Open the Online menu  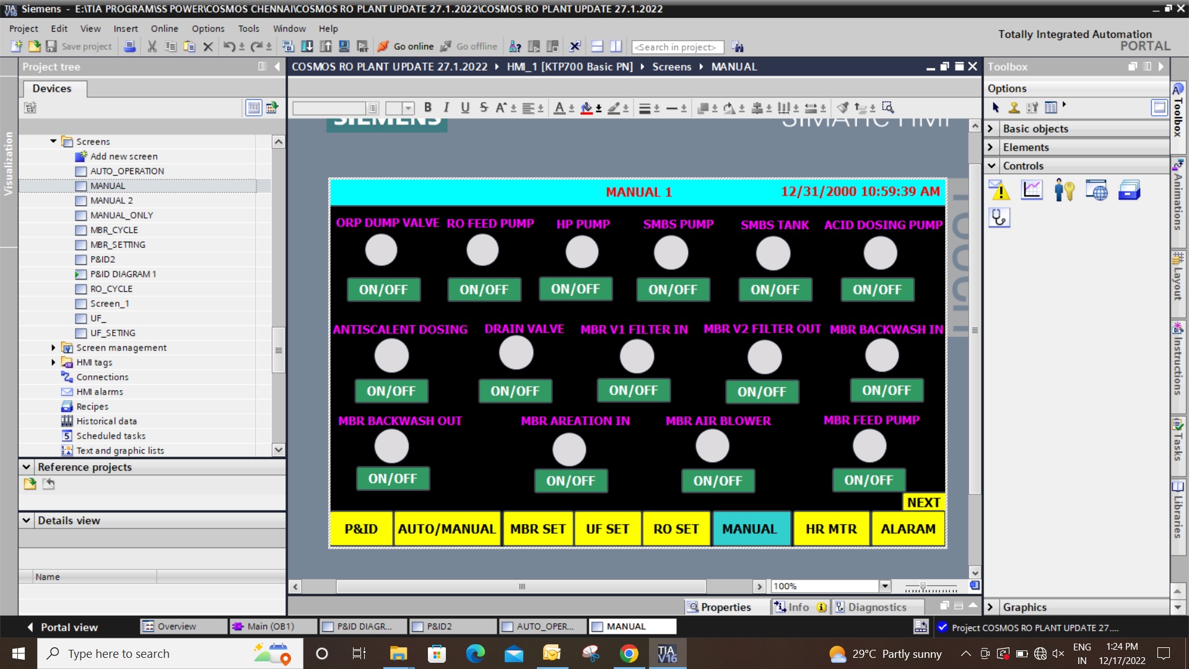point(164,28)
